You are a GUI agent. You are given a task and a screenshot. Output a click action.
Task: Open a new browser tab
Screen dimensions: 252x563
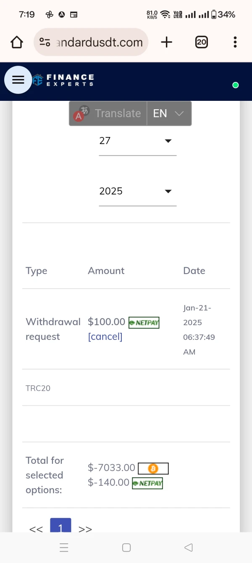point(167,42)
